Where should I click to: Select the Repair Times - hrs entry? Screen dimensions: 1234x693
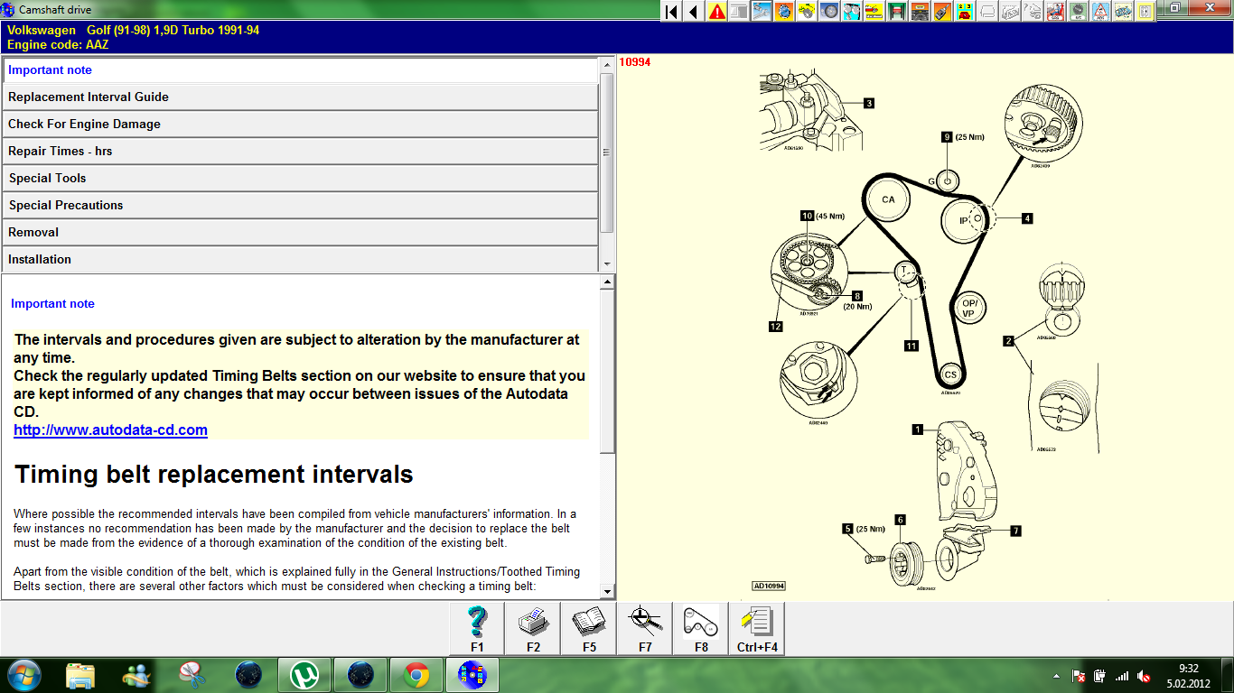tap(301, 152)
